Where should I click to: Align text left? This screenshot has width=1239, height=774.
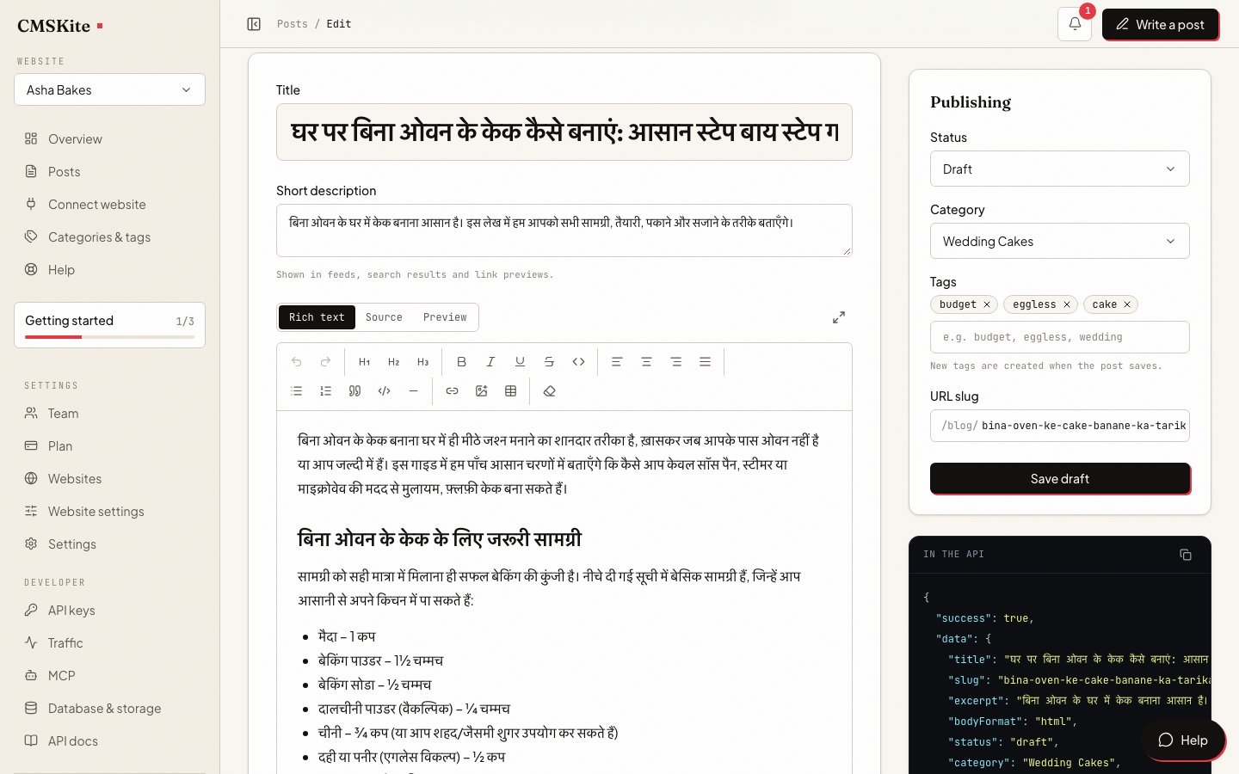(x=617, y=362)
